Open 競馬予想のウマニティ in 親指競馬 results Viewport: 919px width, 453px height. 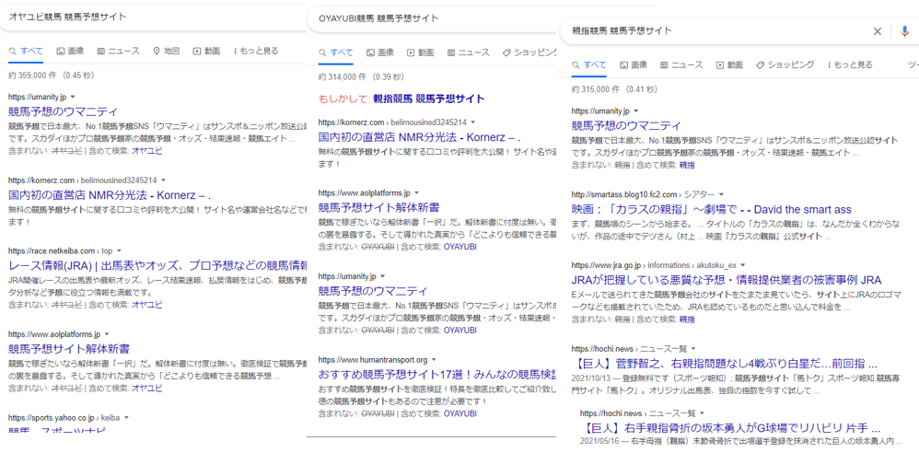click(x=626, y=125)
